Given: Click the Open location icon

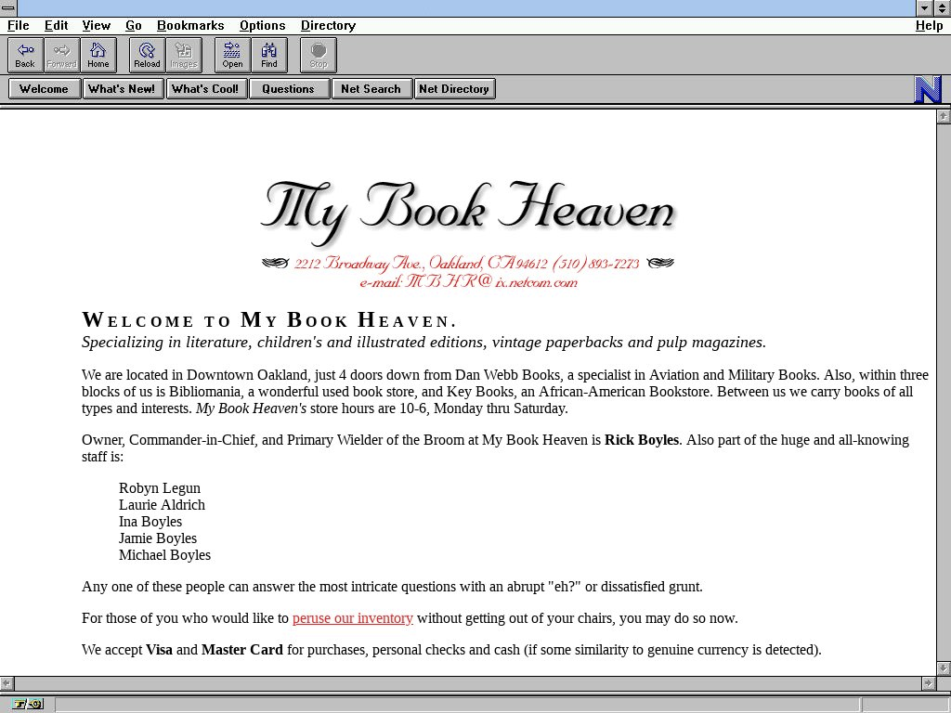Looking at the screenshot, I should pos(232,55).
